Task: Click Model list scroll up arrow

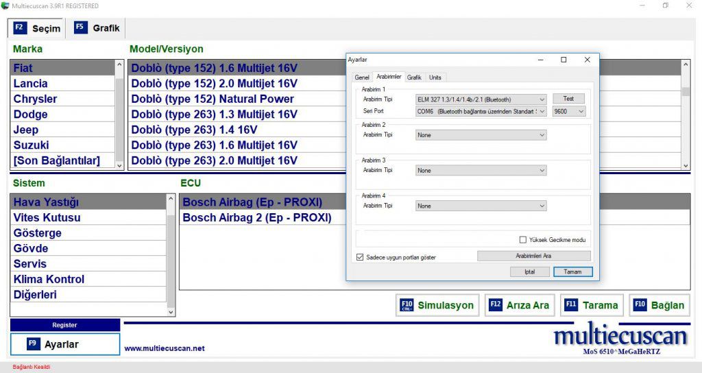Action: (x=686, y=64)
